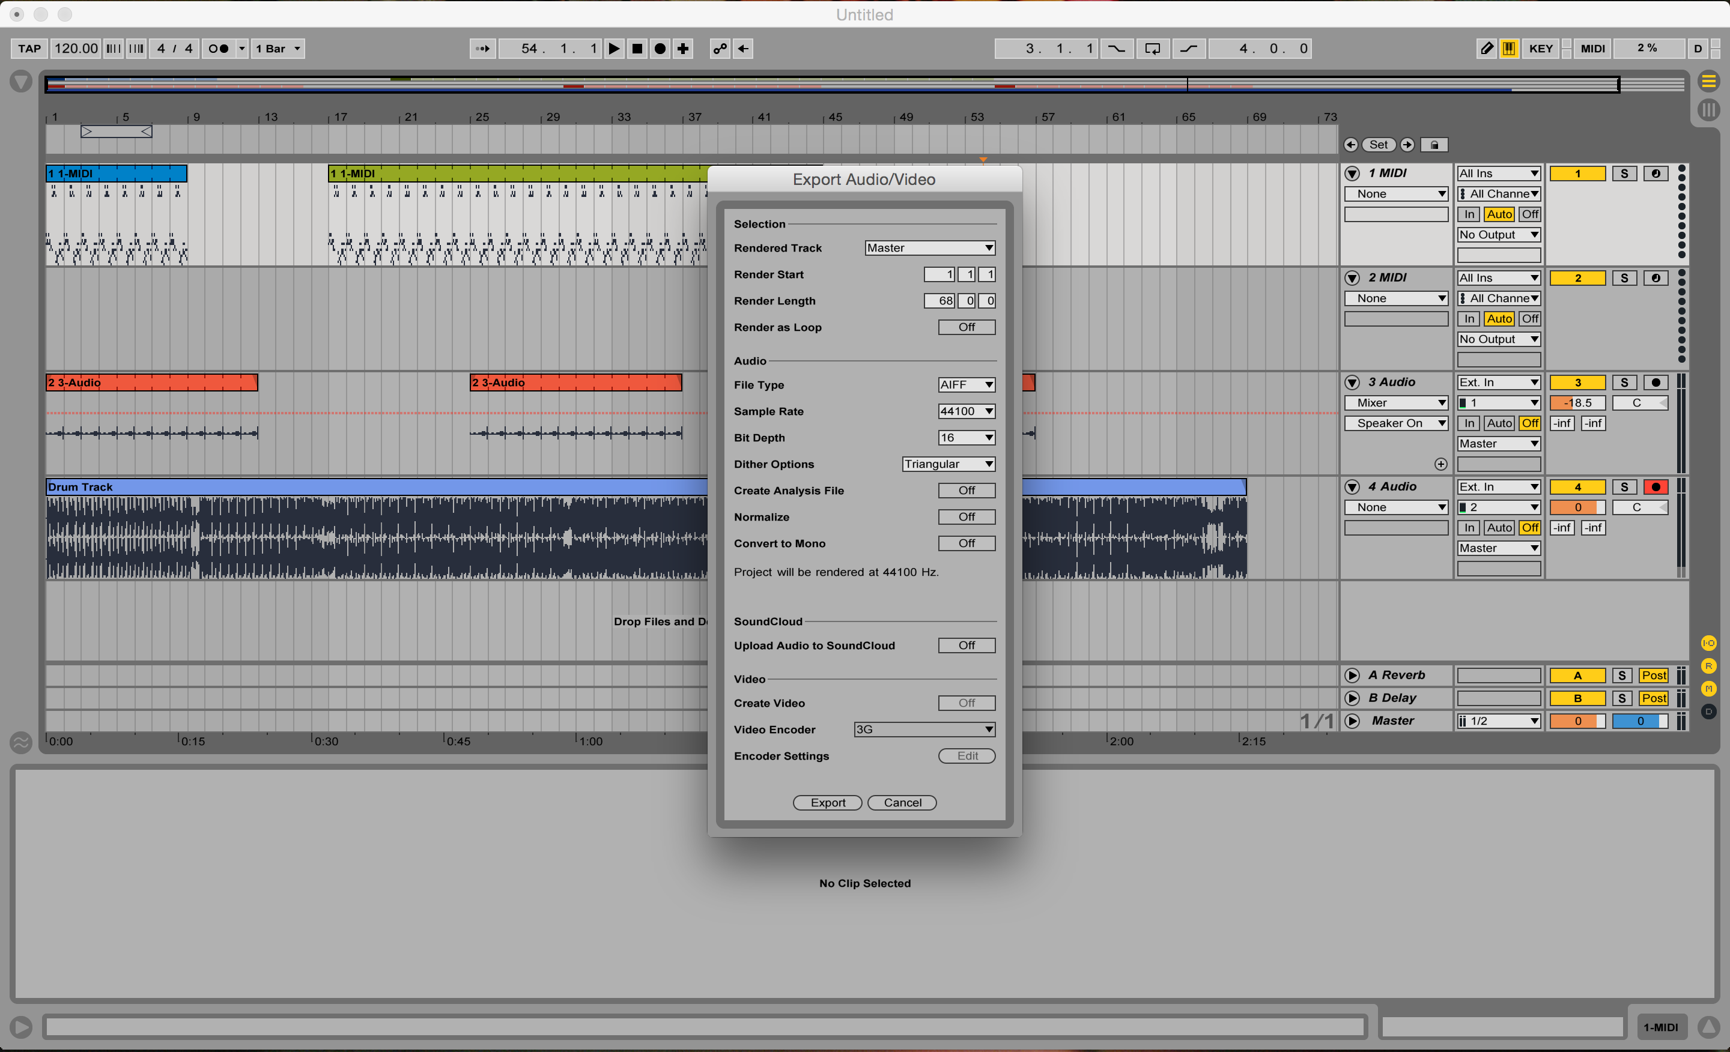Screen dimensions: 1730x1052
Task: Start playback with the Play button
Action: tap(614, 49)
